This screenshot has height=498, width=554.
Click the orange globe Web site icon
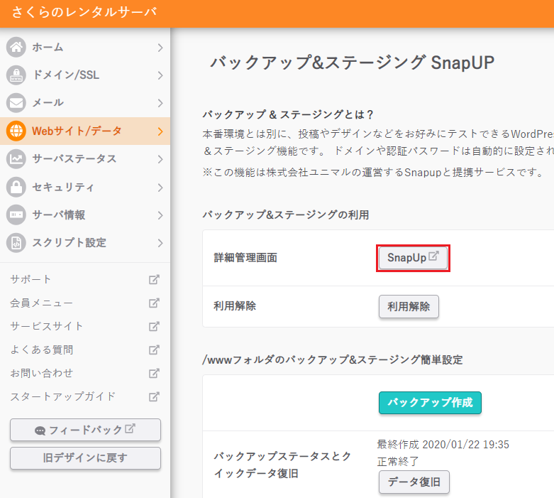pyautogui.click(x=16, y=131)
